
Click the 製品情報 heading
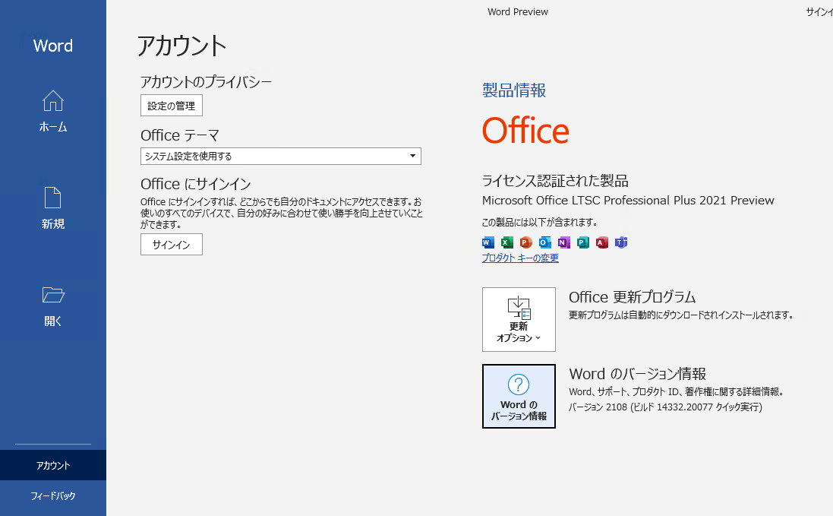click(514, 90)
